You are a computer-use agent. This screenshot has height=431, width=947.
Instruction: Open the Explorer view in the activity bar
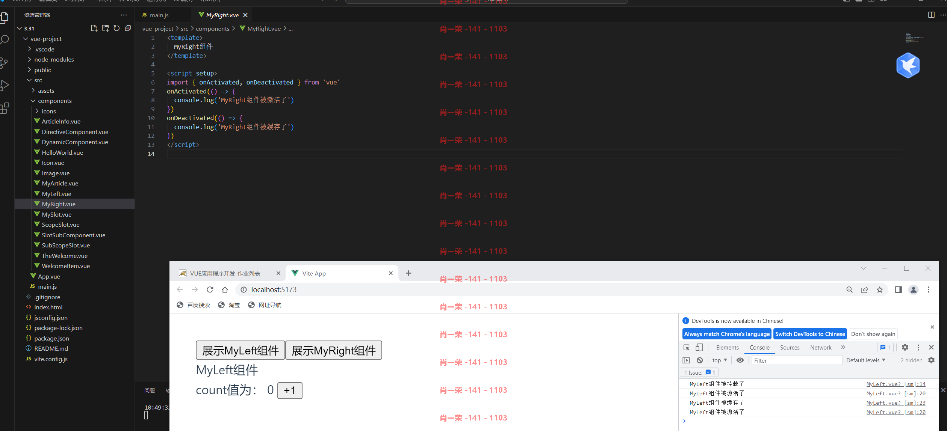[4, 17]
